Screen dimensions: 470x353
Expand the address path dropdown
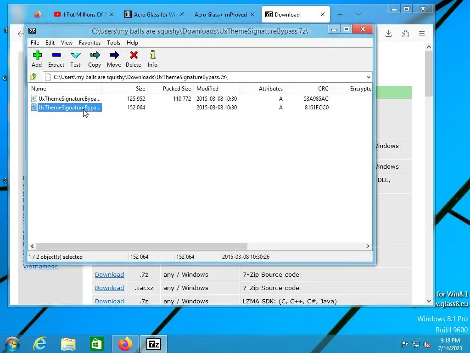click(x=369, y=77)
